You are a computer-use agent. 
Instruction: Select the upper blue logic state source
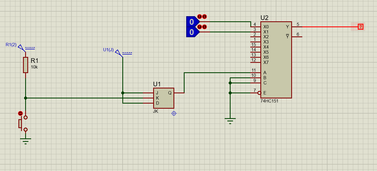192,22
